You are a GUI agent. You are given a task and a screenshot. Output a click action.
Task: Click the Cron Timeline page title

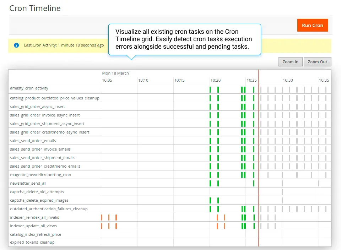35,8
